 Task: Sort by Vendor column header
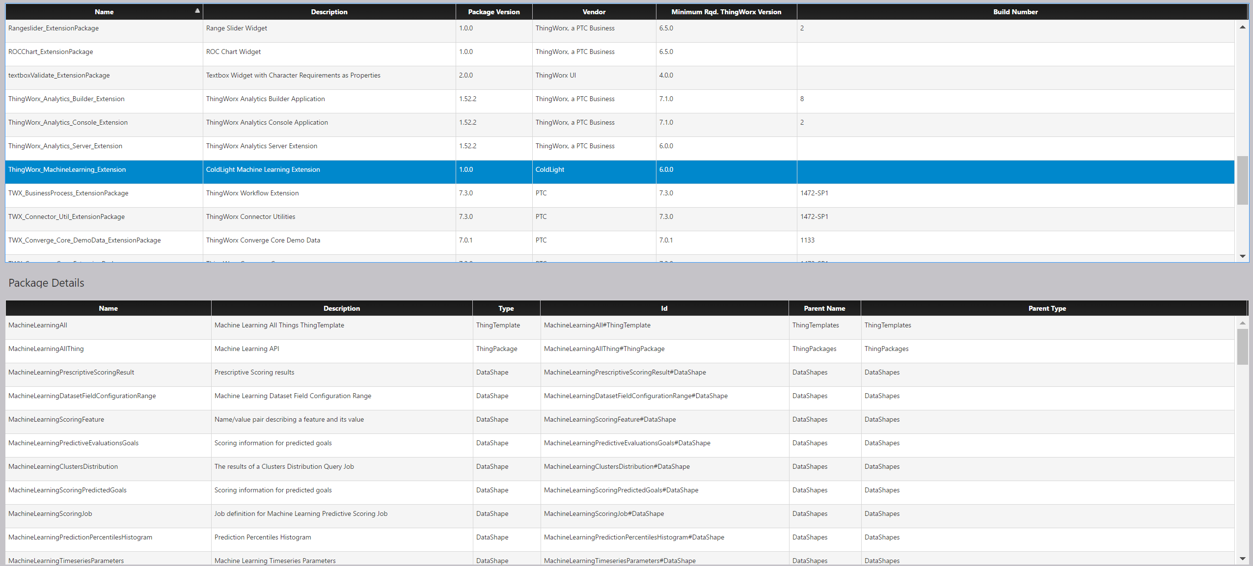(594, 12)
